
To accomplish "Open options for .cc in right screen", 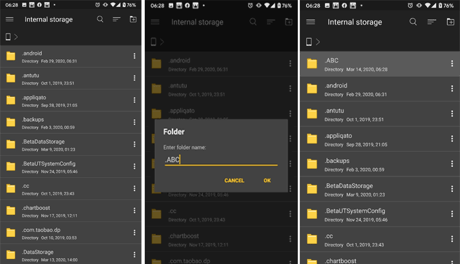I will 452,239.
